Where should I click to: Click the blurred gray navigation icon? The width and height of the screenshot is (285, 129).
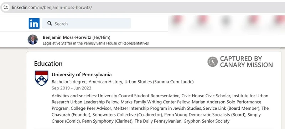[x=226, y=20]
